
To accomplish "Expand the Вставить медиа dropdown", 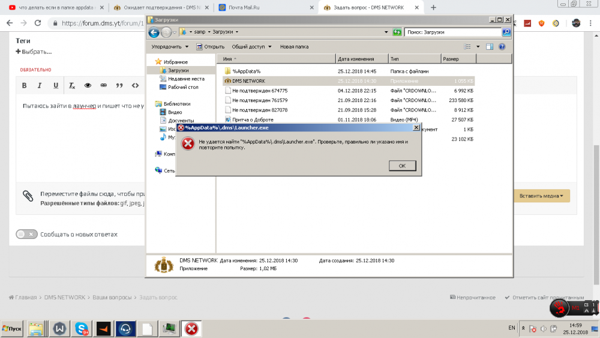I will pyautogui.click(x=541, y=196).
